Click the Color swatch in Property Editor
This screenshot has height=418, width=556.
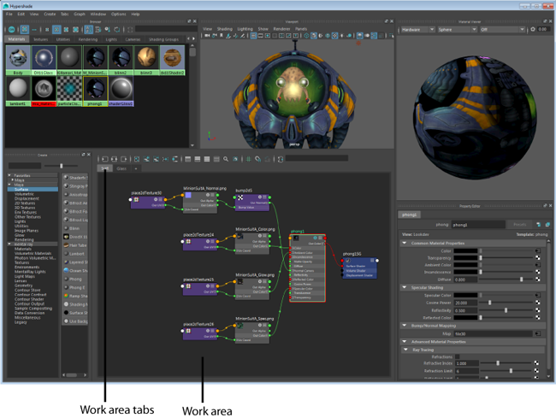tap(465, 250)
